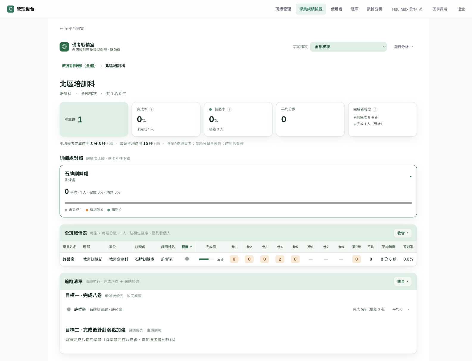The width and height of the screenshot is (472, 361).
Task: Open the 精熟率 info icon
Action: click(x=229, y=109)
